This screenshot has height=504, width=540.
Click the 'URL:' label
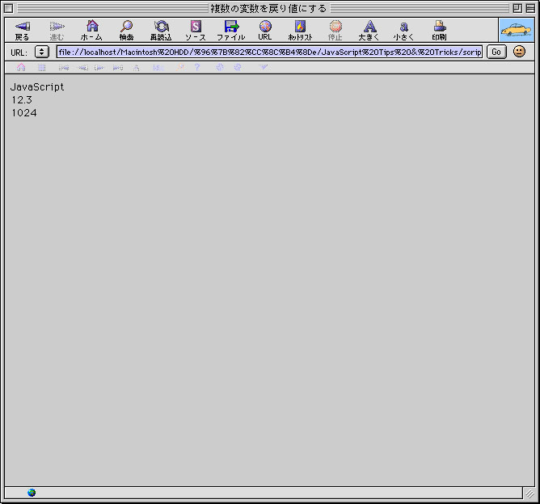pyautogui.click(x=19, y=52)
